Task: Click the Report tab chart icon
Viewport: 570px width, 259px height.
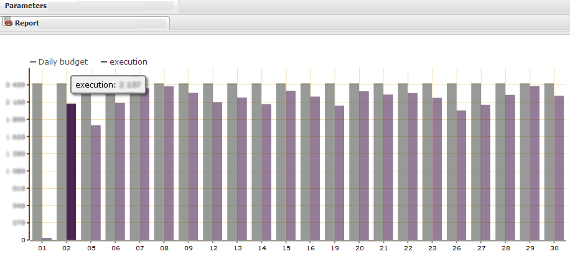Action: point(7,22)
